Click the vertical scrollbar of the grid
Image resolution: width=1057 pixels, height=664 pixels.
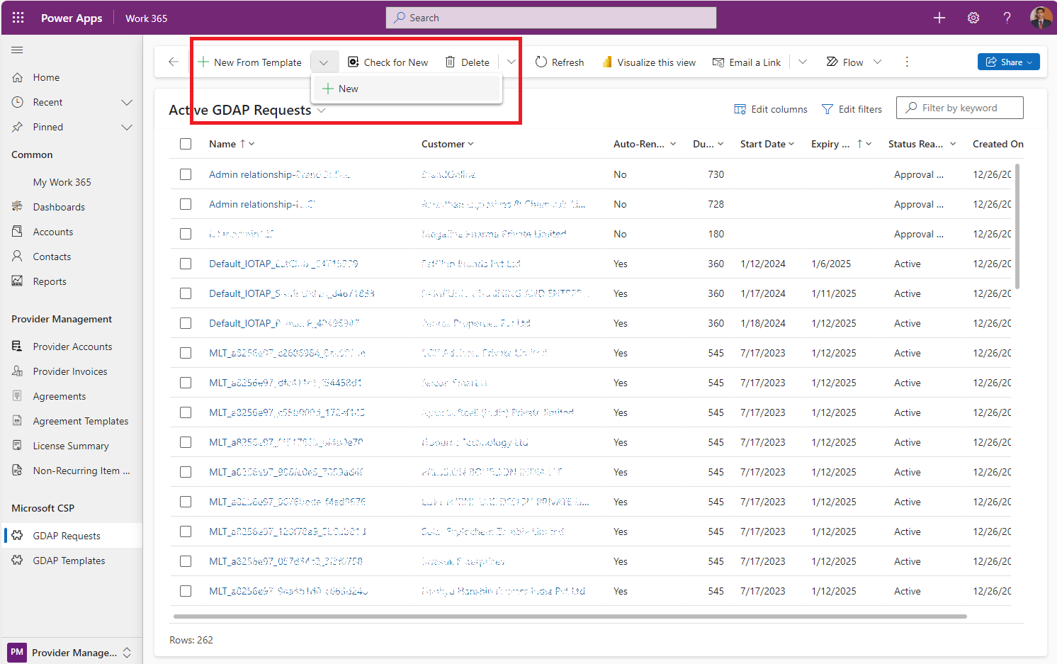1018,226
